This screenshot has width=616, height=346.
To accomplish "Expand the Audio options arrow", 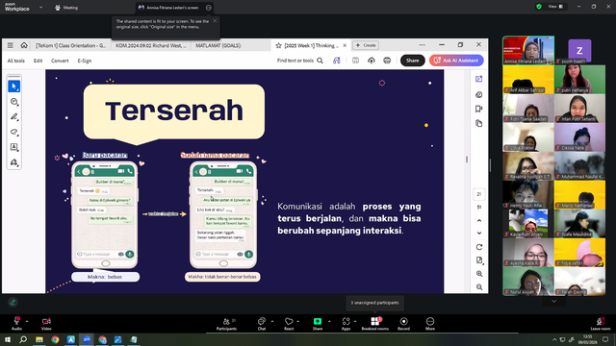I will [27, 321].
